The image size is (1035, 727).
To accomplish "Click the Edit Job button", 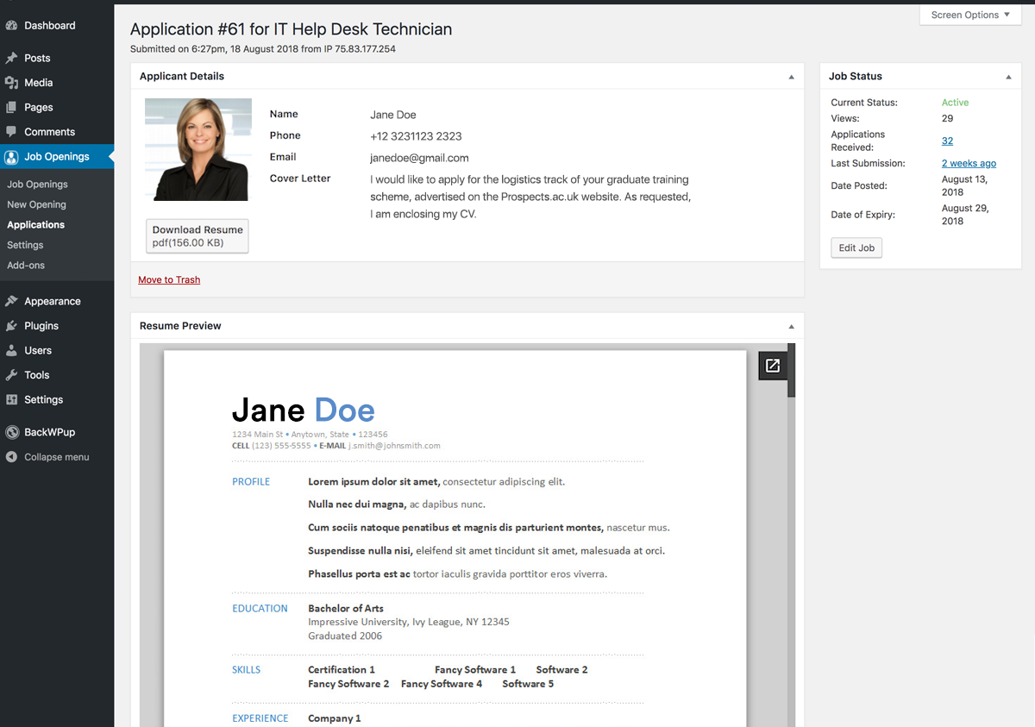I will [x=856, y=248].
